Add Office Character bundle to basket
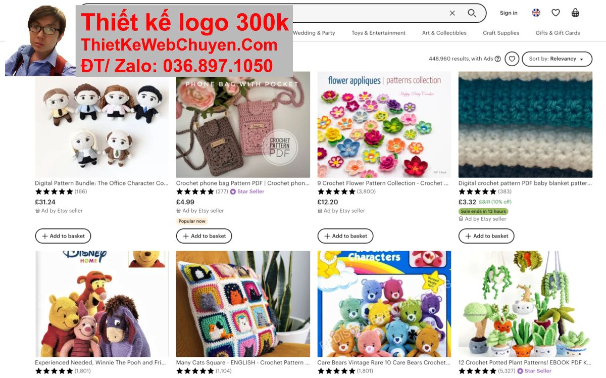This screenshot has height=378, width=606. pos(63,236)
